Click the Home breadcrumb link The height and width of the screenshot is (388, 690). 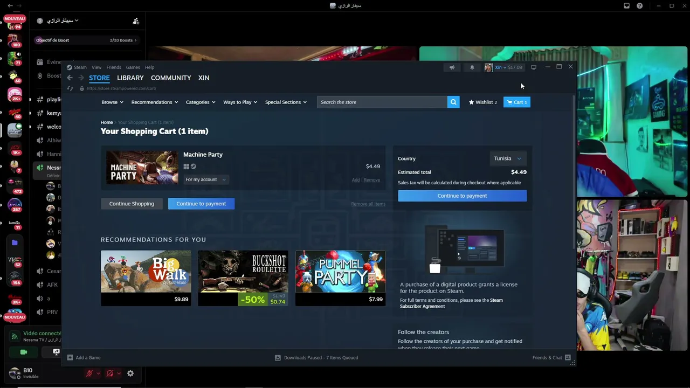pos(107,122)
